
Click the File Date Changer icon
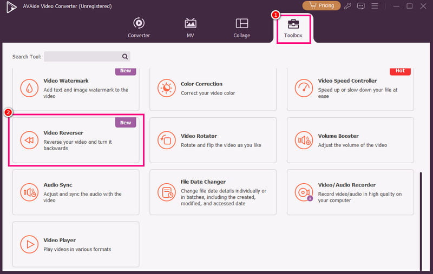(166, 192)
